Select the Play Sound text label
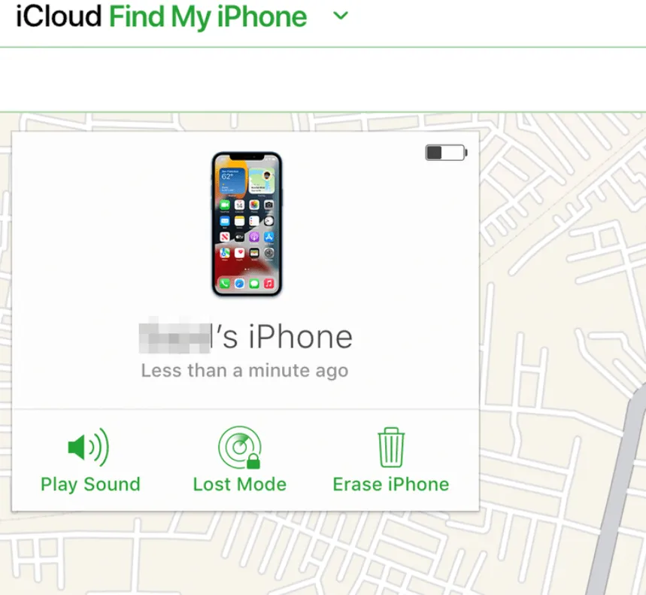This screenshot has width=646, height=595. 90,484
